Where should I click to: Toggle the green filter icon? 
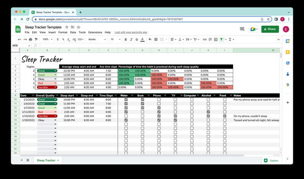click(221, 39)
